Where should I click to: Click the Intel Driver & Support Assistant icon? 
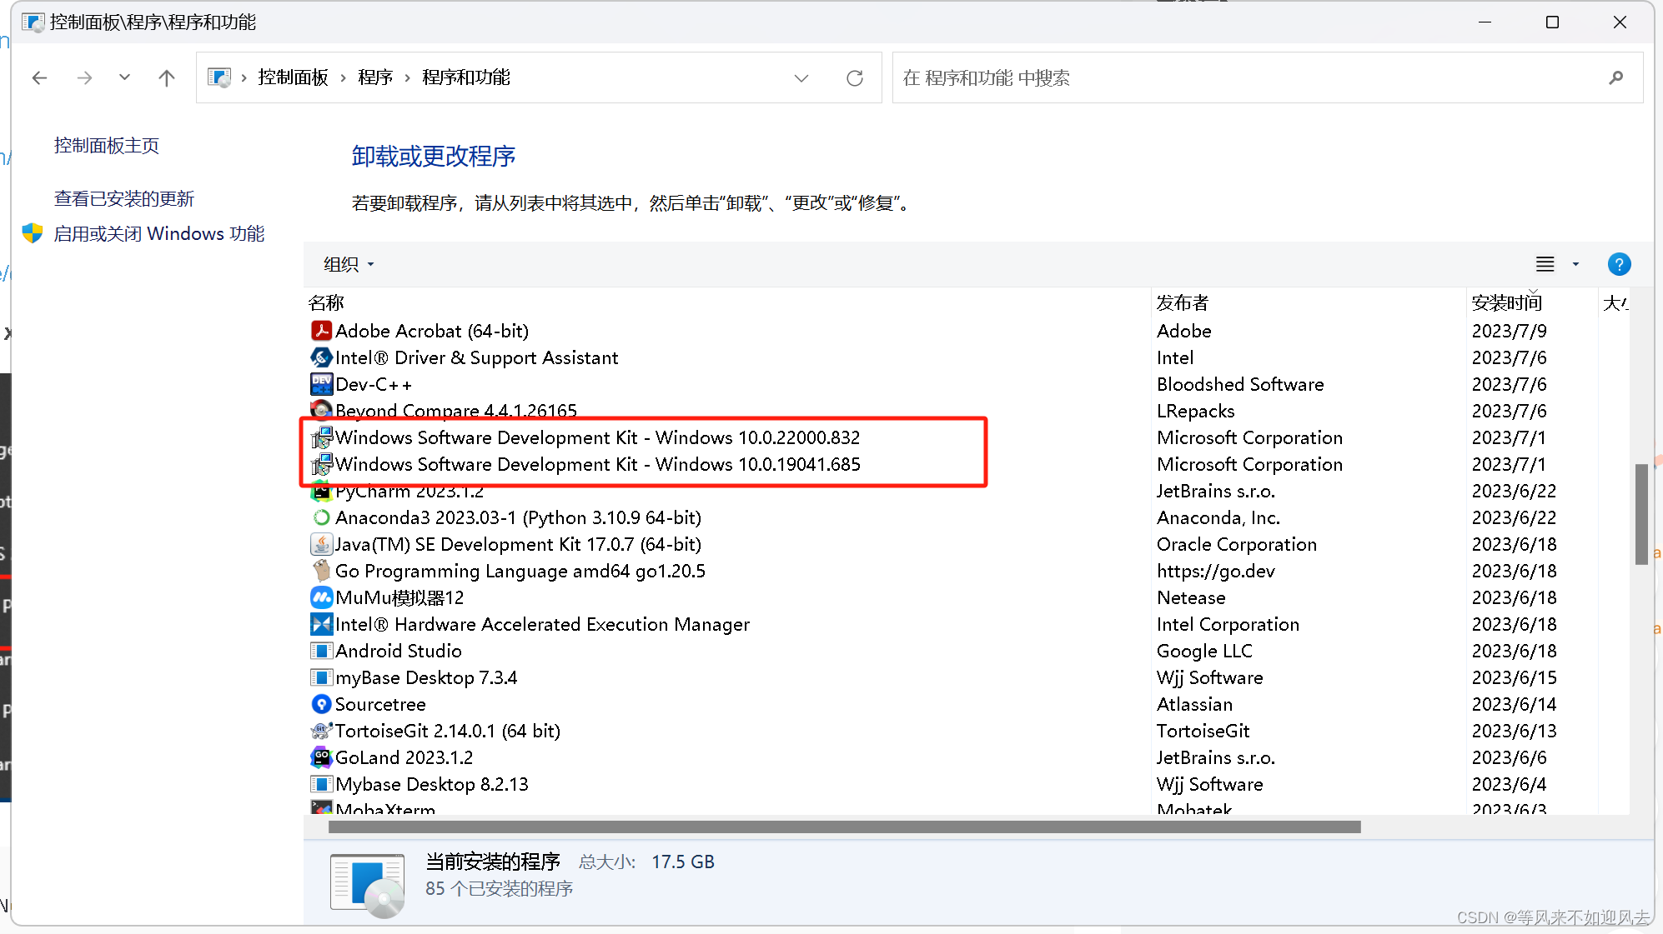click(x=321, y=357)
